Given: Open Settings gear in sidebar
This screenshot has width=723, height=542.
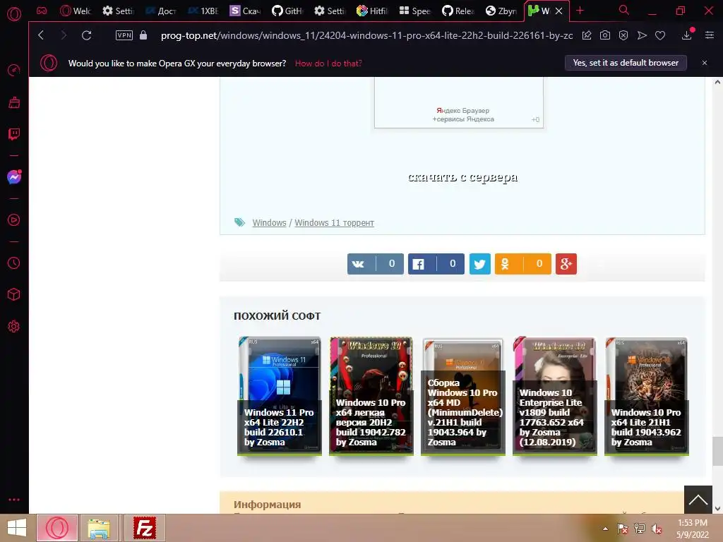Looking at the screenshot, I should (x=14, y=326).
